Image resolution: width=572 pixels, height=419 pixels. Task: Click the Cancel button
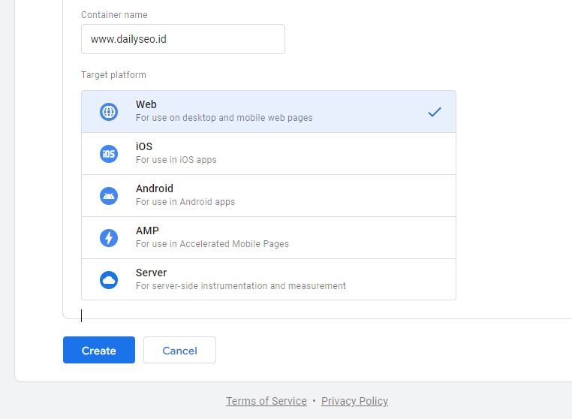point(179,350)
